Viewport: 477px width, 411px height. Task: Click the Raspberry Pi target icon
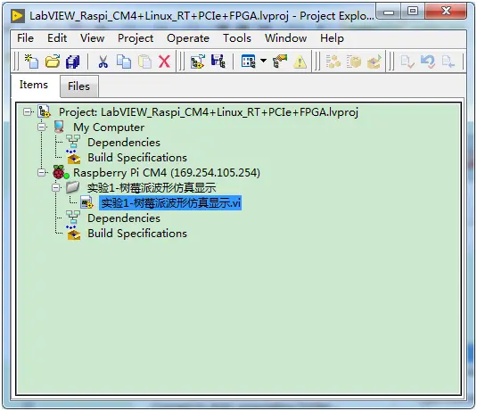pyautogui.click(x=61, y=172)
